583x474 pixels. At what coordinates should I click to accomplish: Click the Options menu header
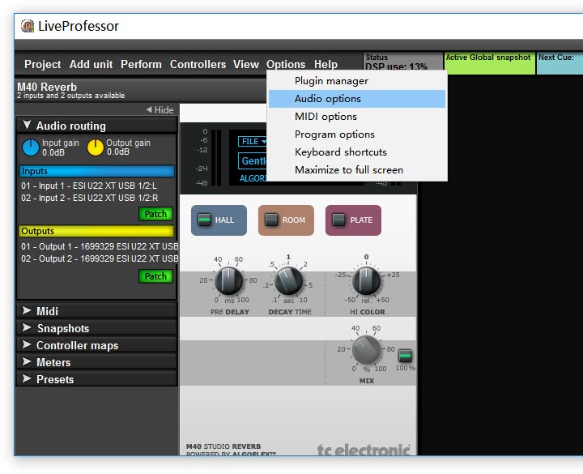click(x=286, y=64)
